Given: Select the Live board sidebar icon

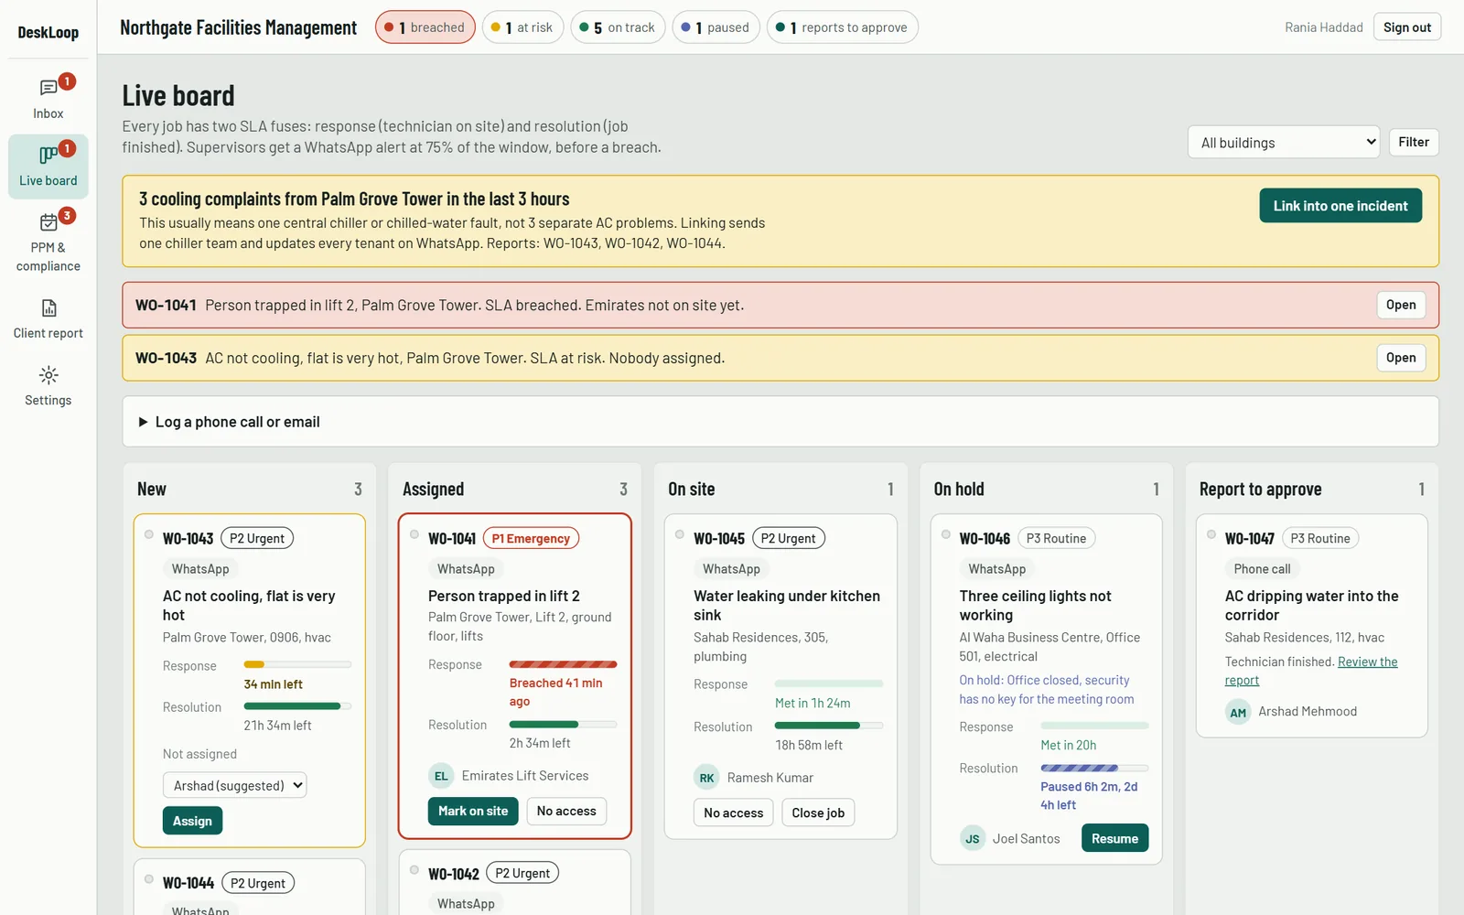Looking at the screenshot, I should [48, 155].
